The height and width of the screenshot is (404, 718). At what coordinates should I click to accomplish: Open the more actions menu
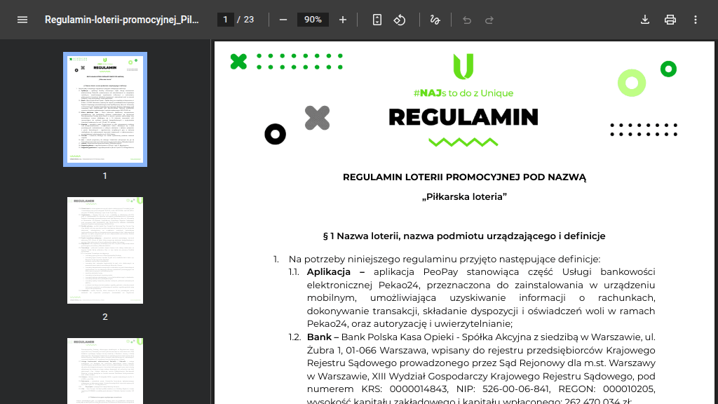click(x=695, y=20)
